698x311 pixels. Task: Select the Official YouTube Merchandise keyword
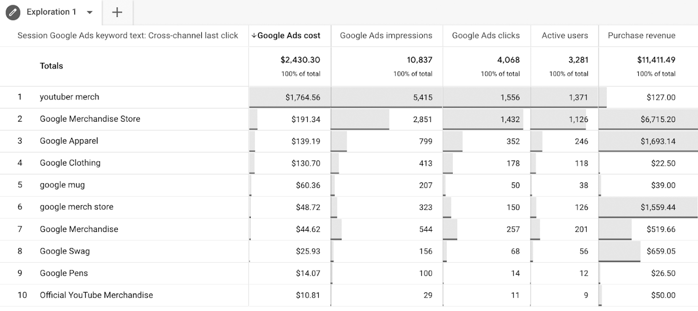click(x=96, y=295)
